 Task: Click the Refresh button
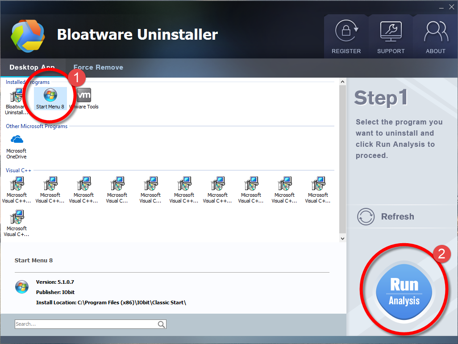point(386,216)
